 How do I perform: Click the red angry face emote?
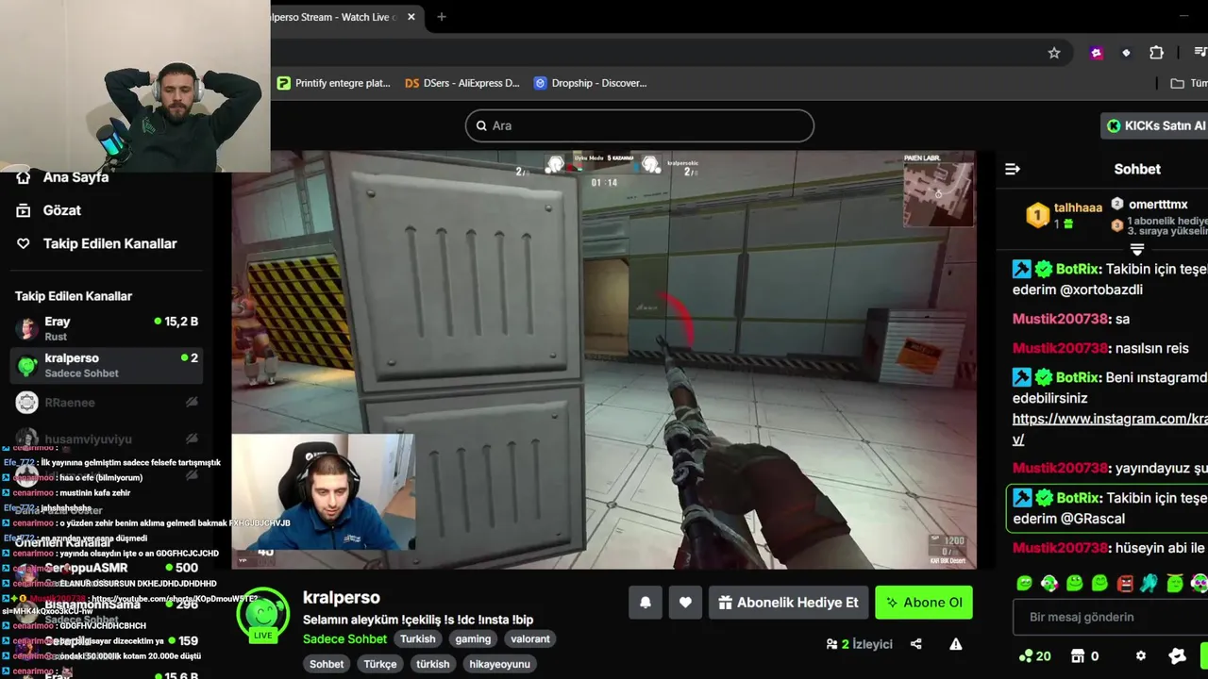point(1124,583)
